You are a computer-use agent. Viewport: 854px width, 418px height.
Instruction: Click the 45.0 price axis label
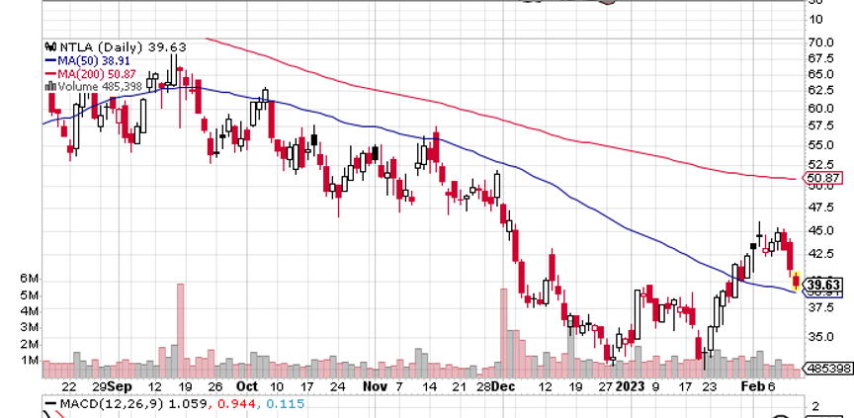click(x=821, y=231)
